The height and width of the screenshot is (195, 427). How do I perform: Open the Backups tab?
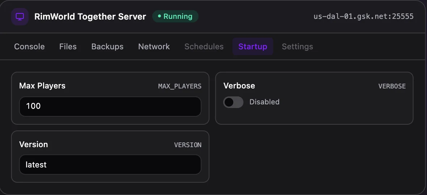click(x=107, y=47)
